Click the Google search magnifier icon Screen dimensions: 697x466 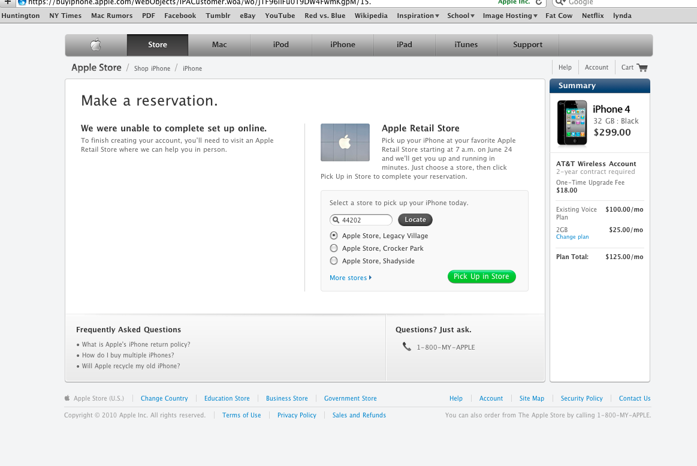[560, 2]
